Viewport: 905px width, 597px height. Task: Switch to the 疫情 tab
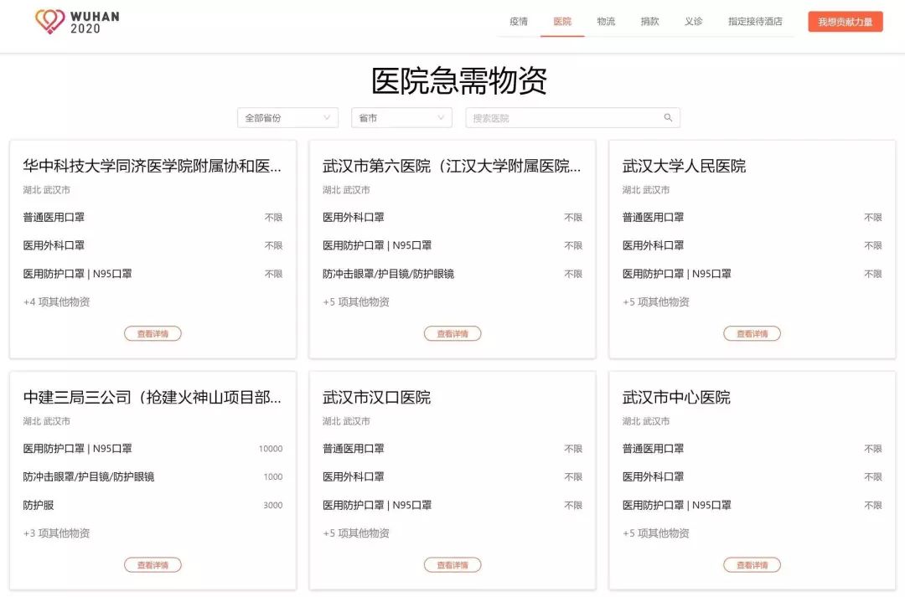tap(517, 21)
